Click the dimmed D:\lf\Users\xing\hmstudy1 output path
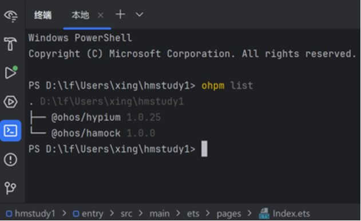361x221 pixels. tap(112, 102)
